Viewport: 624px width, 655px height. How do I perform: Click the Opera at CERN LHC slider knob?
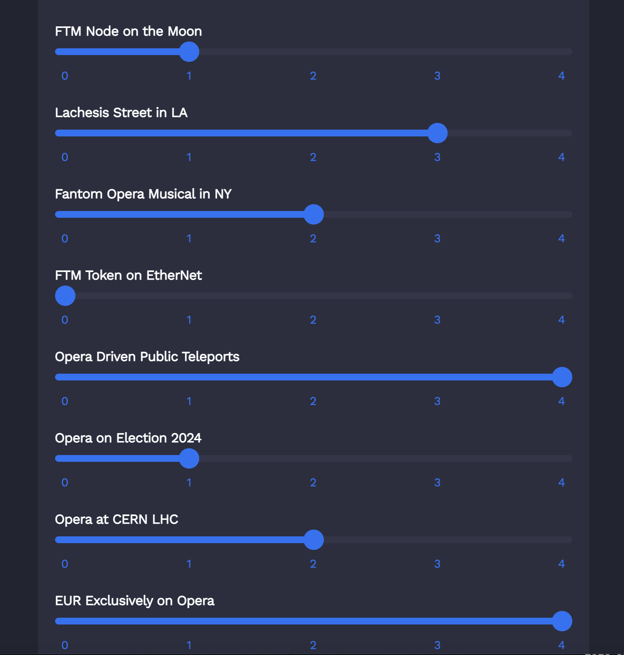click(x=314, y=539)
